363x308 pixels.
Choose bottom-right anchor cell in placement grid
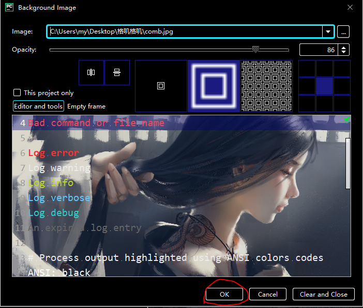[x=342, y=103]
